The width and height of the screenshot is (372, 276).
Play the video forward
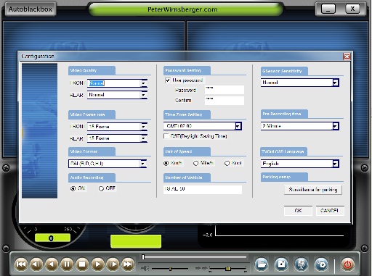point(97,264)
